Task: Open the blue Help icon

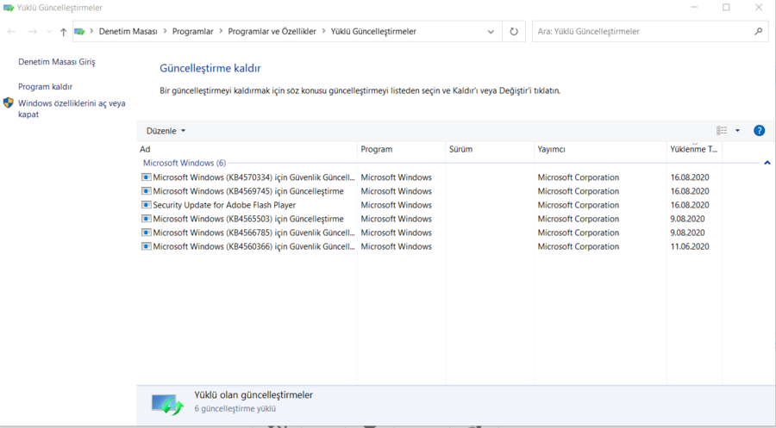Action: tap(759, 131)
